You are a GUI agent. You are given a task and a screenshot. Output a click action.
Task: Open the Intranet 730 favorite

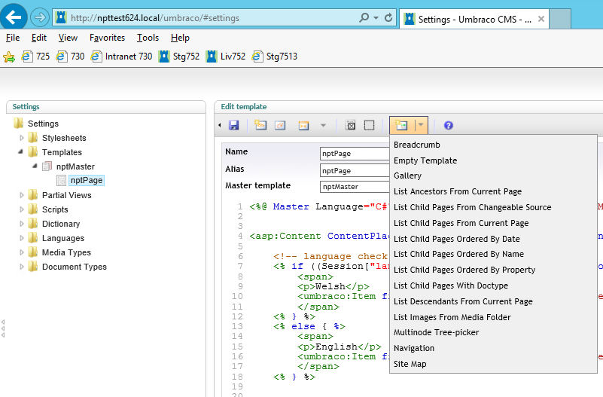[121, 56]
